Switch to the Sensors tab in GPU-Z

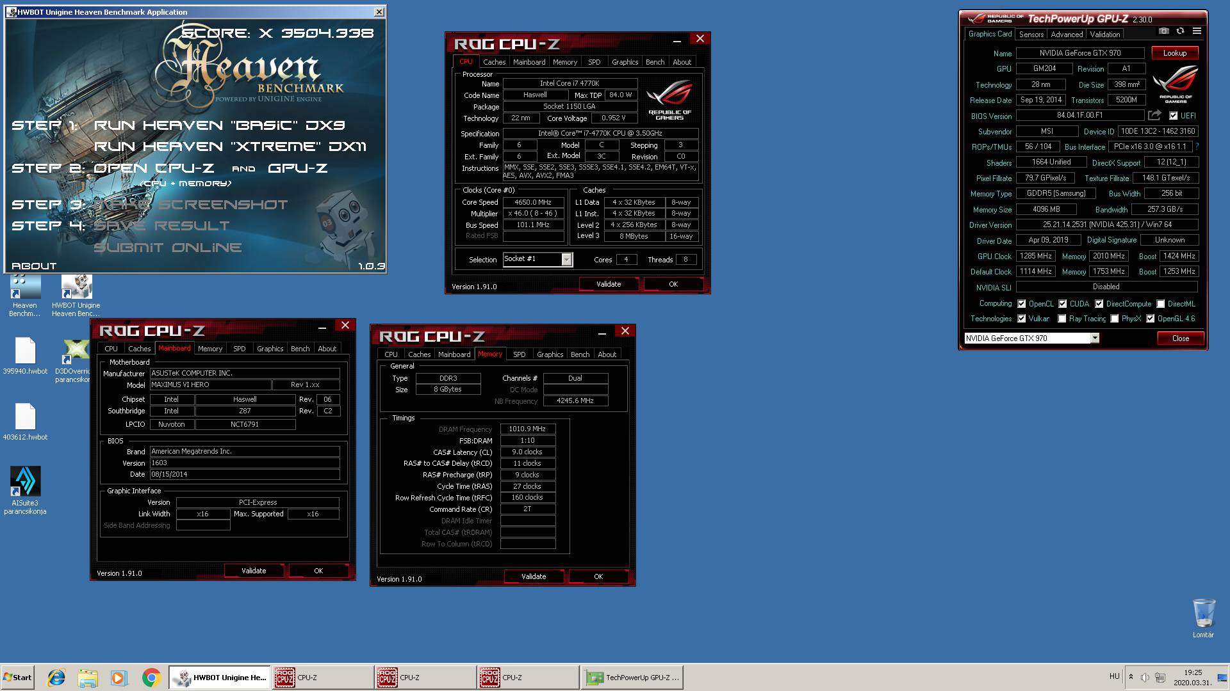click(x=1031, y=35)
